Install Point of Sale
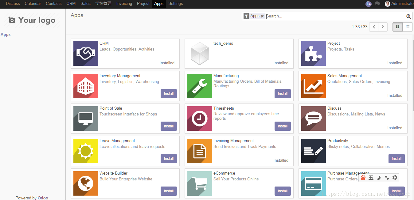The height and width of the screenshot is (200, 414). coord(169,126)
